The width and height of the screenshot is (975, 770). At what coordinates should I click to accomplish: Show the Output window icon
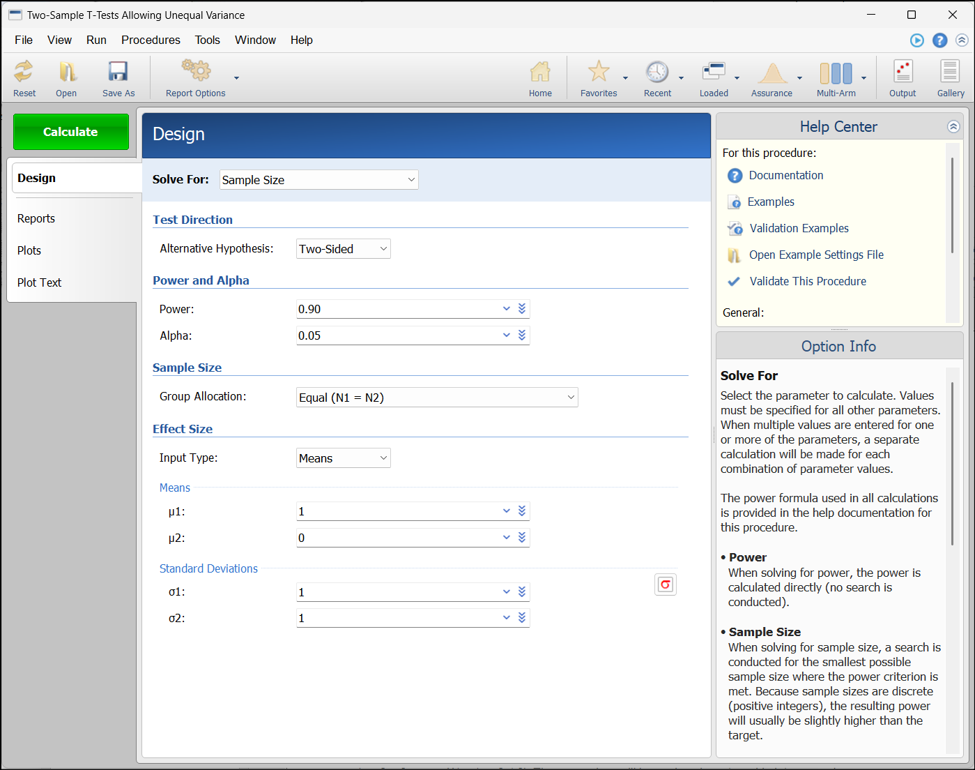[x=903, y=78]
